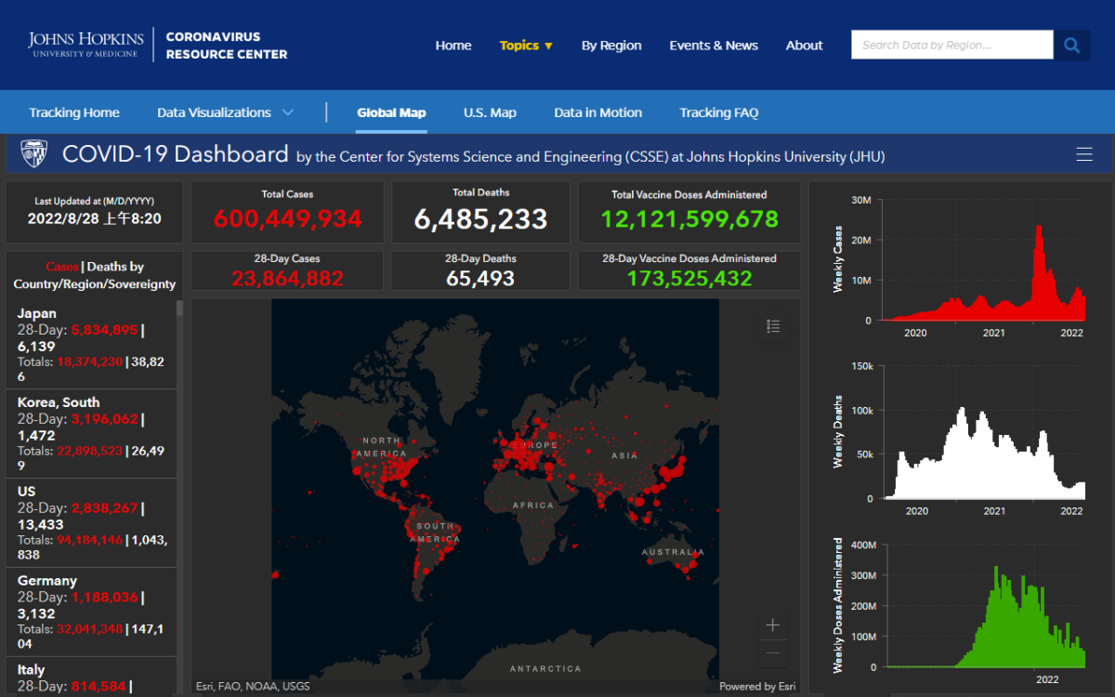Open the Home navigation item

(453, 46)
